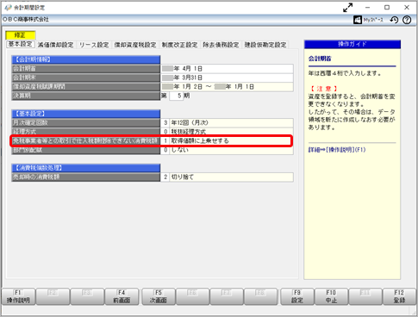Switch to 基本設定 tab
418x317 pixels.
(21, 44)
